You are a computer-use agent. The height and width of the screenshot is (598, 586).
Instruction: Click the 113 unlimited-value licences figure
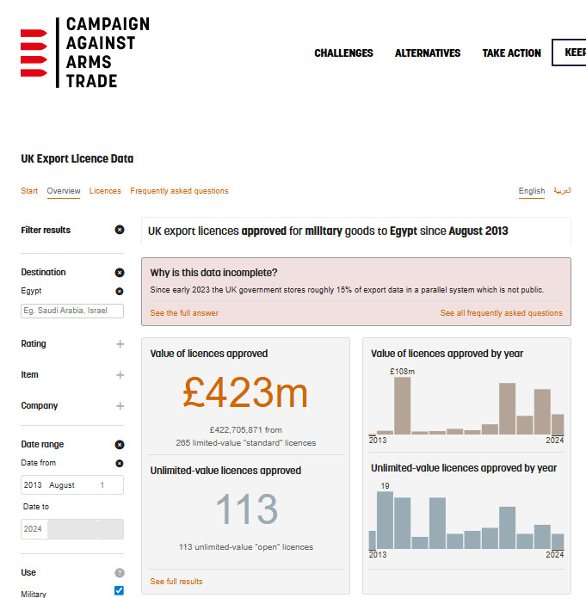click(x=247, y=509)
